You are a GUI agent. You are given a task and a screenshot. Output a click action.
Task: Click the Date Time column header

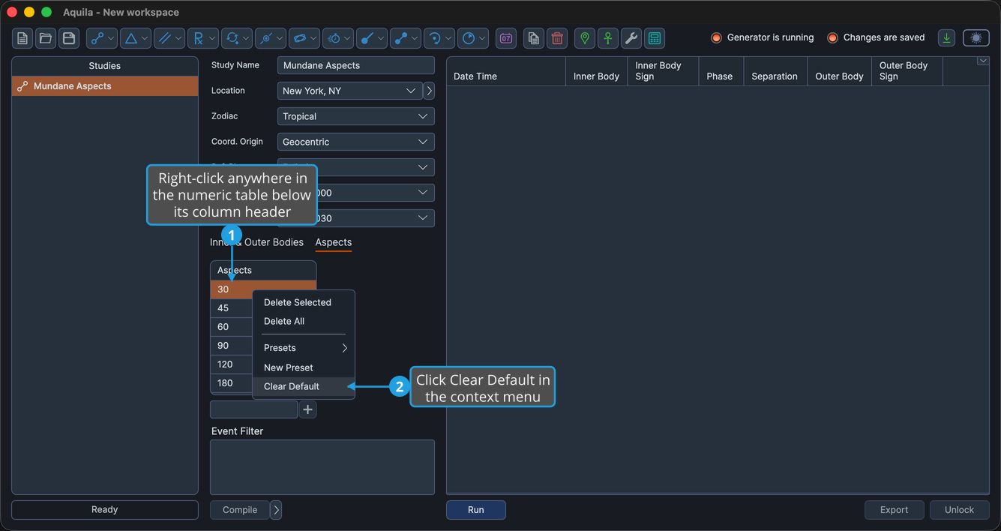[506, 71]
